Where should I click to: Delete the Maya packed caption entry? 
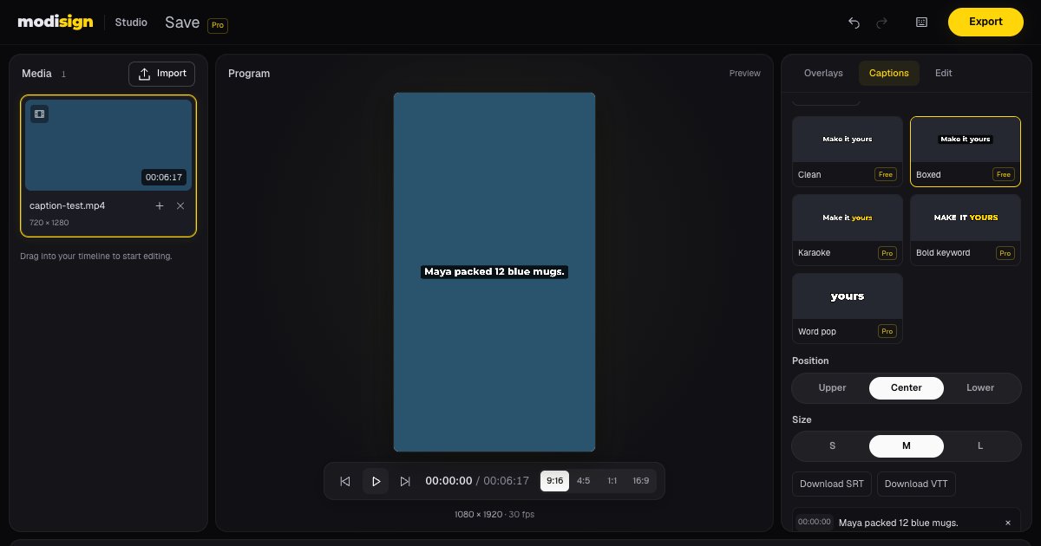click(1008, 523)
